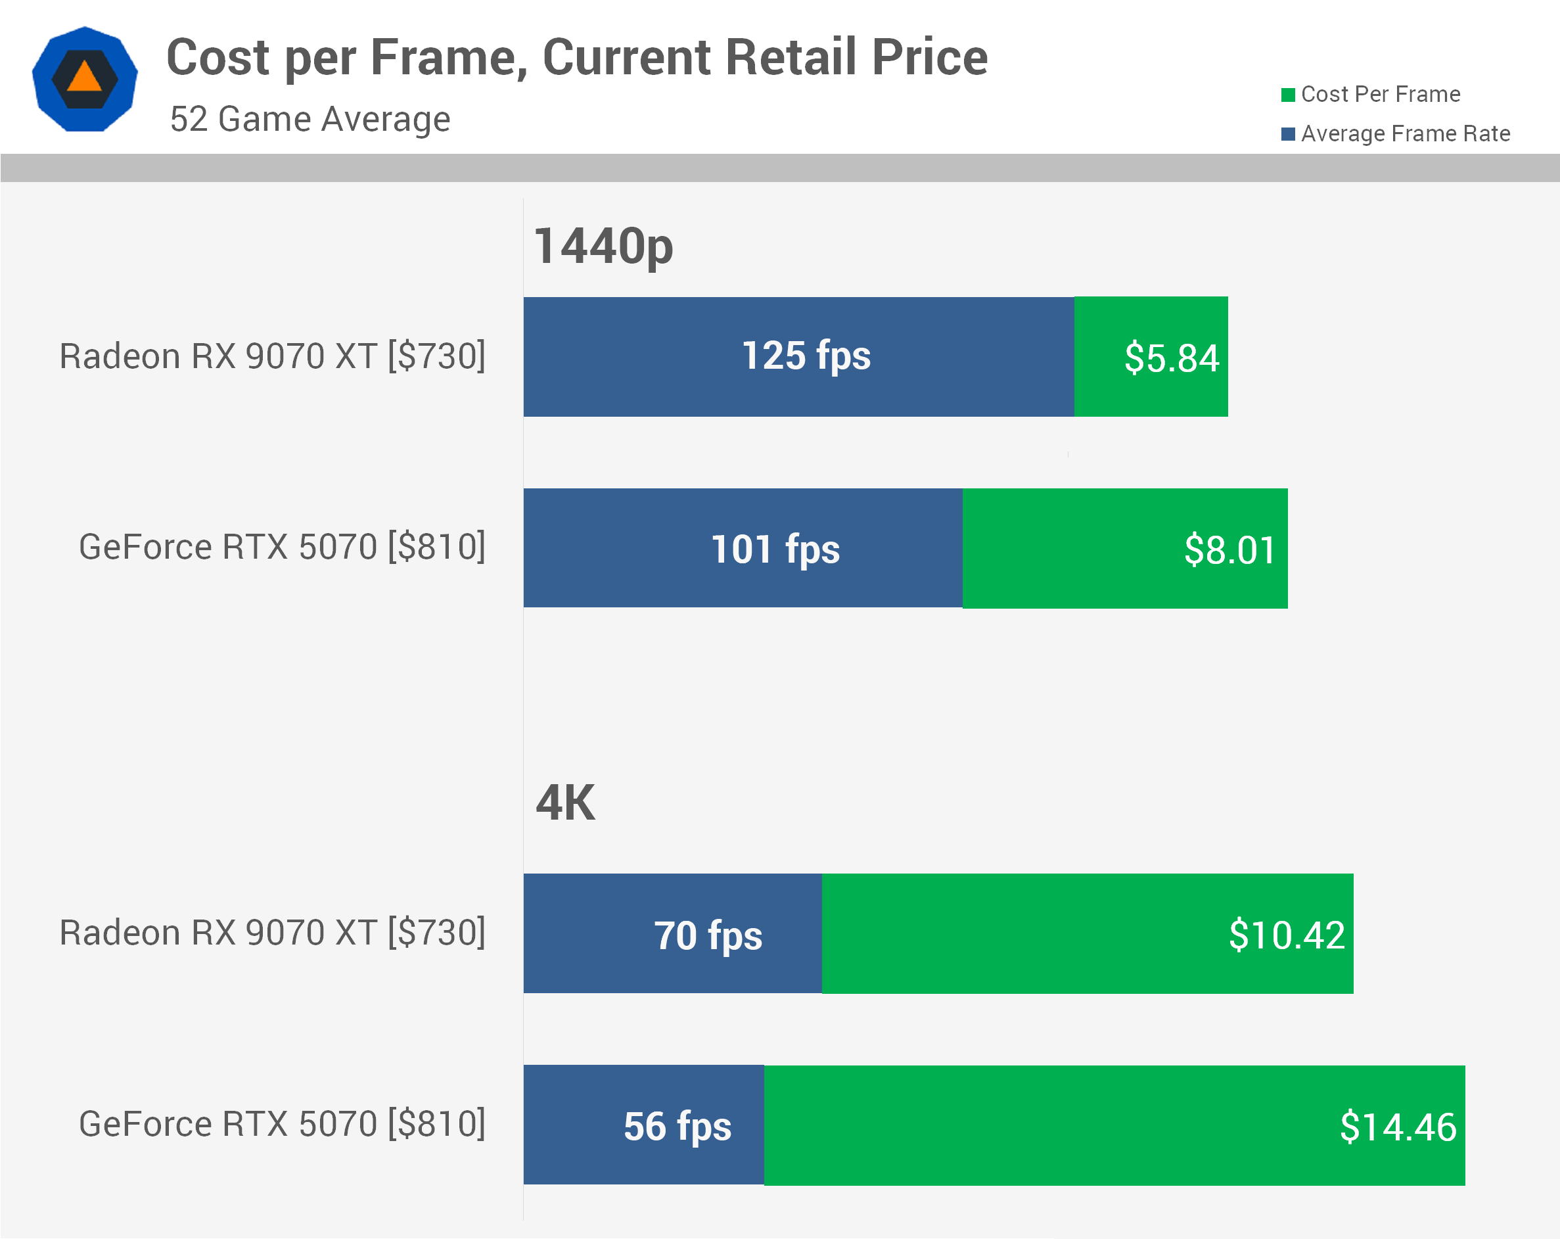Select the $5.84 green bar
Image resolution: width=1560 pixels, height=1239 pixels.
pos(1151,357)
